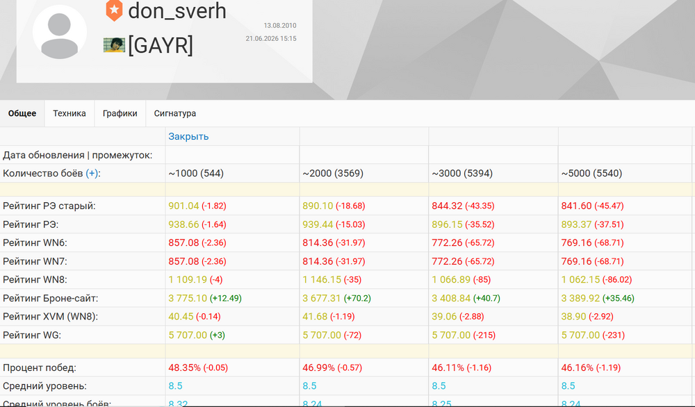Open the Общее tab
Image resolution: width=695 pixels, height=407 pixels.
click(x=22, y=113)
